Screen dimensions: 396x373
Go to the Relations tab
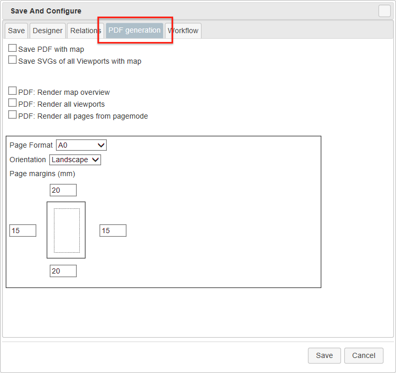click(86, 31)
